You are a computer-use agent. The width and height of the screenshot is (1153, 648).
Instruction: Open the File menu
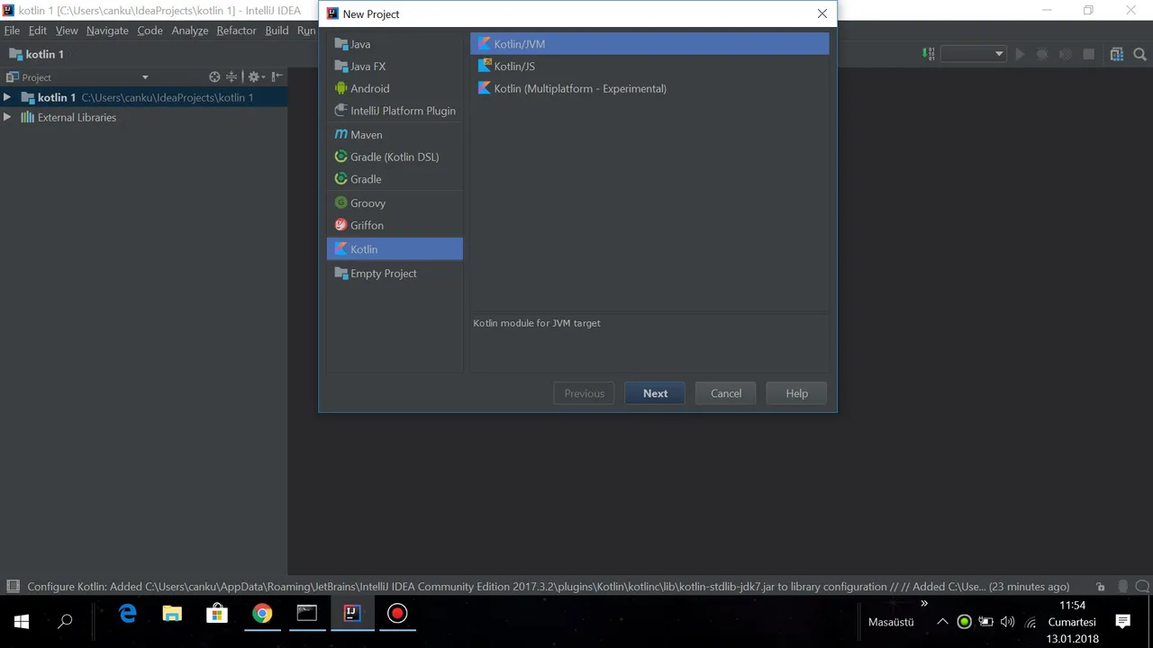12,31
